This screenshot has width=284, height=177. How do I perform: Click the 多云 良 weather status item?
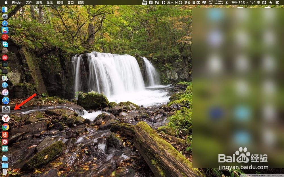(190, 2)
